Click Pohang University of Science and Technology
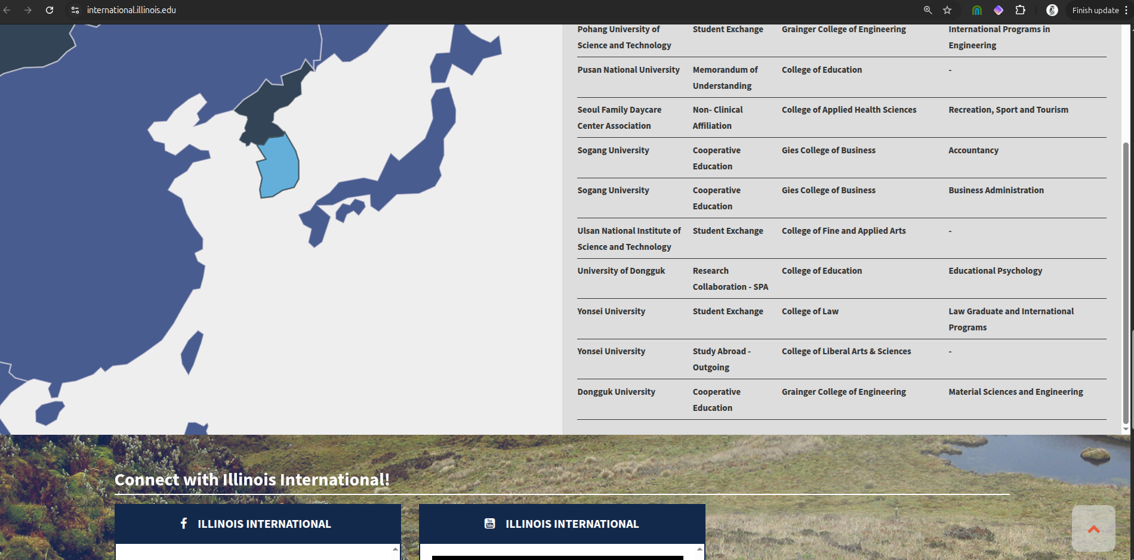 click(x=624, y=37)
